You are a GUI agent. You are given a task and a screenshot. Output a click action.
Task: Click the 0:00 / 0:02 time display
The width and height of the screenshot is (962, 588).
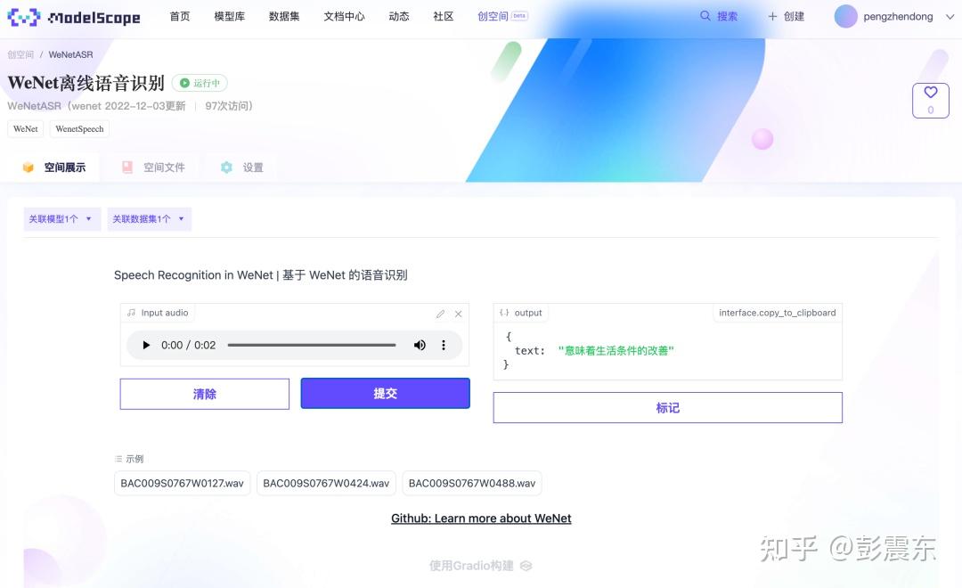[x=188, y=345]
